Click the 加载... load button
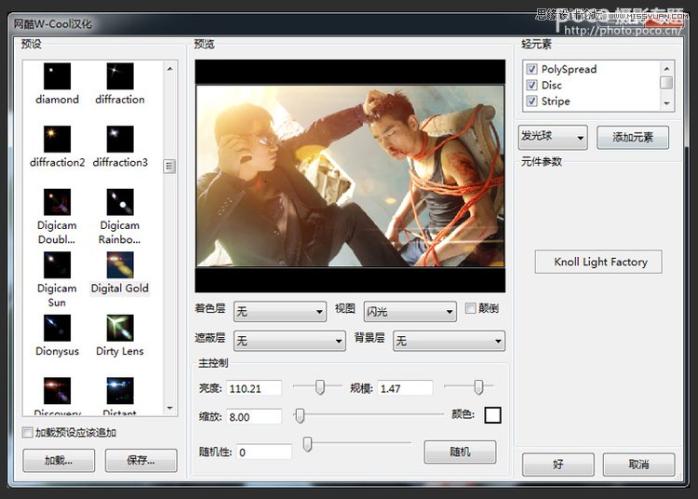The width and height of the screenshot is (698, 499). click(59, 460)
